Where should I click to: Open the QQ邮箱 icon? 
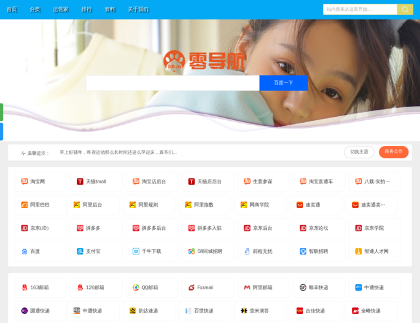136,287
